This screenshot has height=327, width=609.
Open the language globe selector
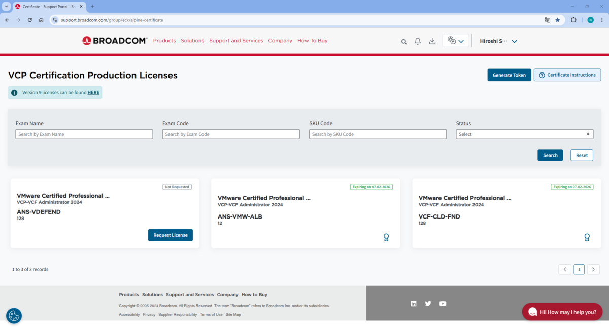[x=456, y=41]
